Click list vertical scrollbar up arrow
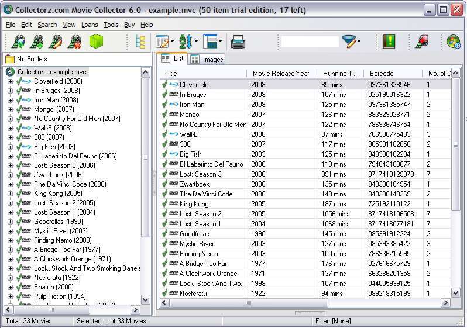 456,73
